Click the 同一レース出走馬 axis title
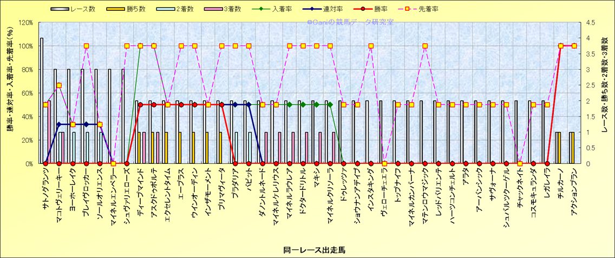615x258 pixels. (314, 250)
